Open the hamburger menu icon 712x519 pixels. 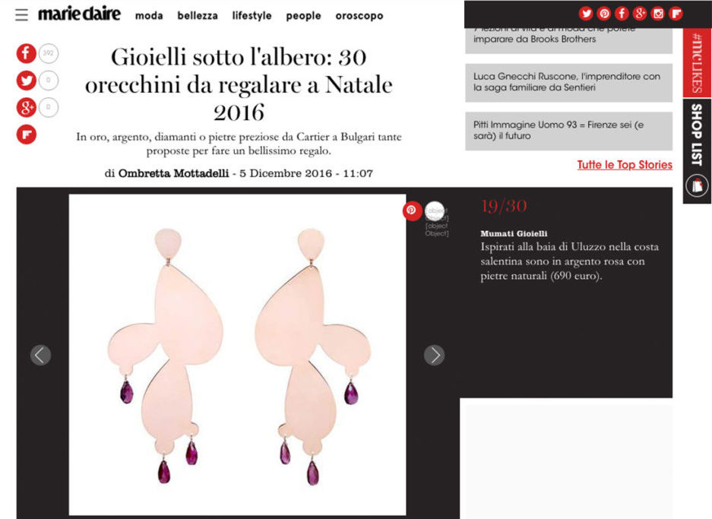tap(21, 15)
